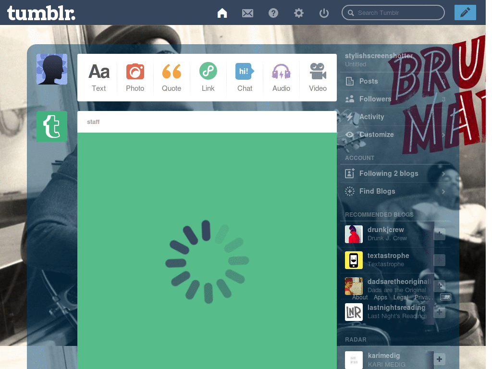Open the karimedig radar blog
Viewport: 492px width, 369px height.
click(384, 356)
